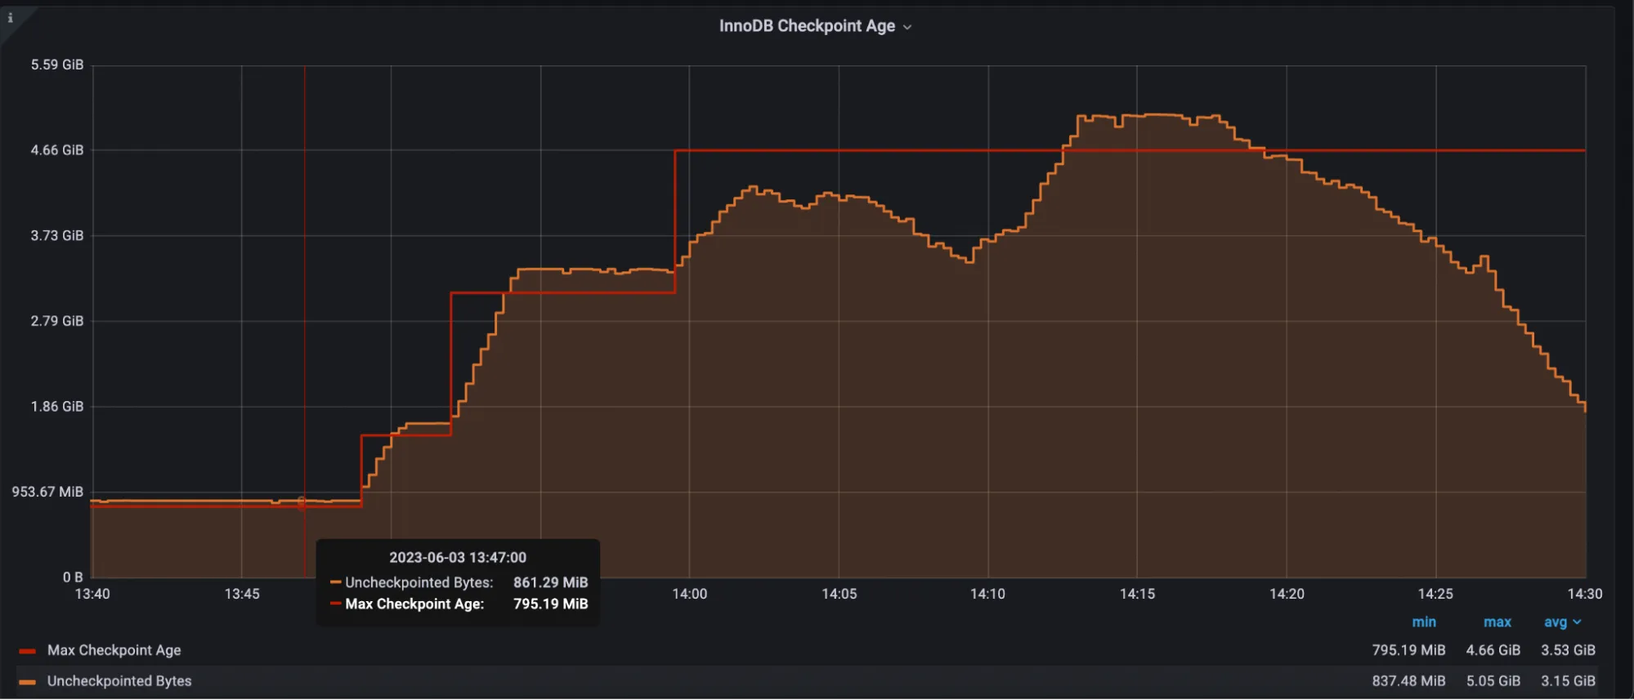Toggle the Uncheckpointed Bytes legend series
The height and width of the screenshot is (700, 1634).
[119, 681]
